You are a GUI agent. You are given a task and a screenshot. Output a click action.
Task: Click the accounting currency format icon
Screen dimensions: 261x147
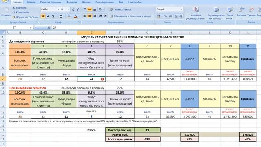(x=159, y=16)
